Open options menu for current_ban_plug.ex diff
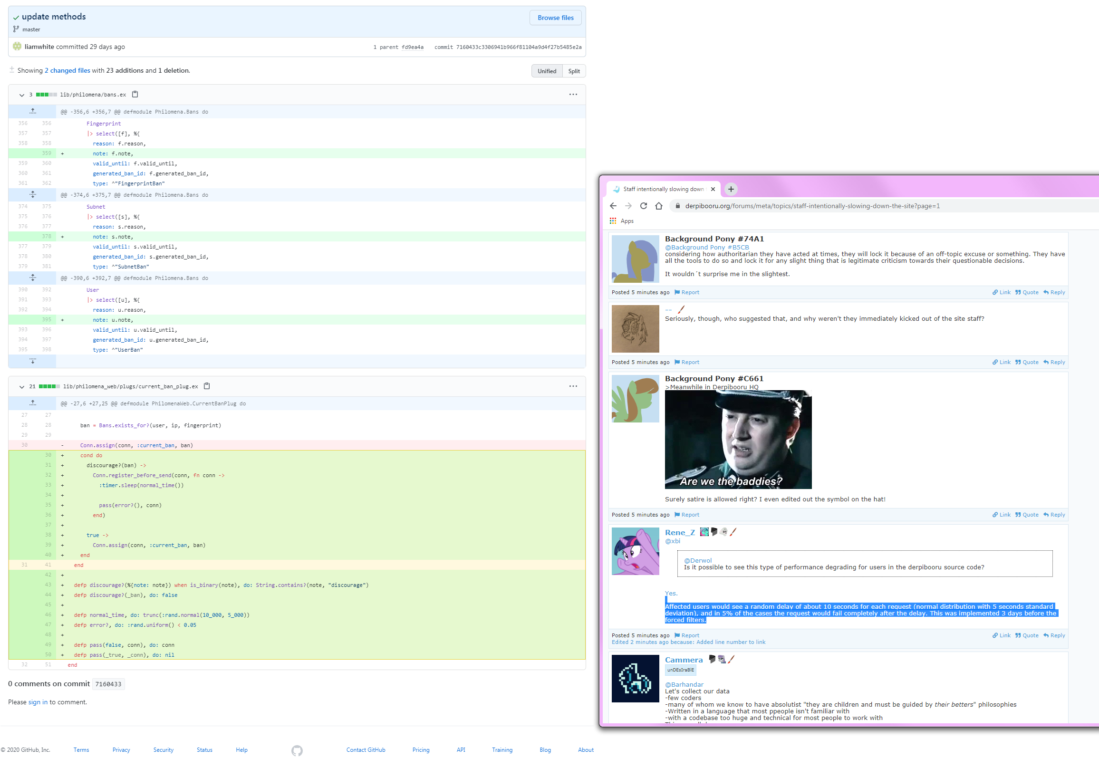Viewport: 1099px width, 777px height. click(x=573, y=386)
